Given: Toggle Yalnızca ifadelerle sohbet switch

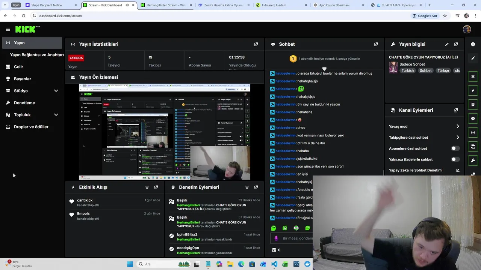Looking at the screenshot, I should (x=455, y=159).
